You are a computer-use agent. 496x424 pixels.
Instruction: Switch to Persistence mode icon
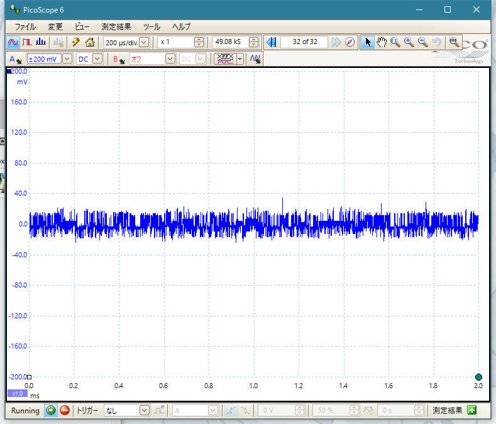coord(27,42)
